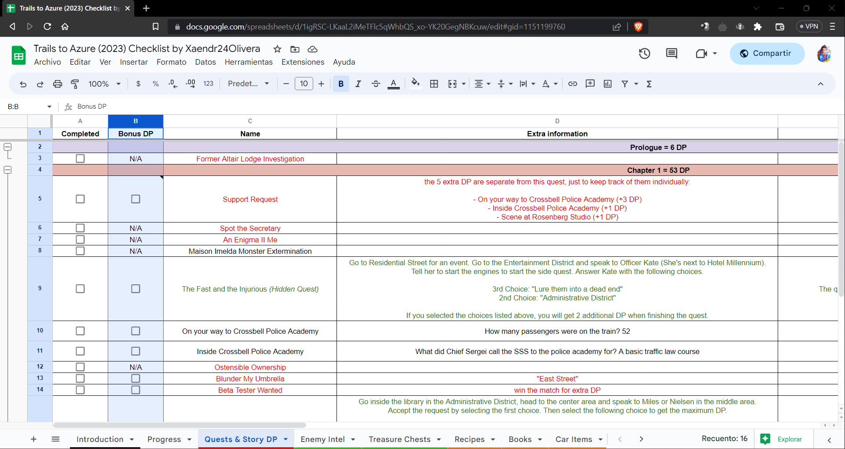Apply percent format to selection

click(x=156, y=84)
